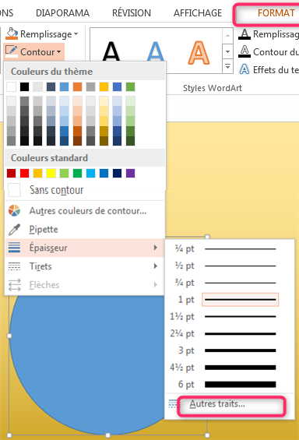Pick the dark navy standard color
299x440 pixels.
[x=118, y=173]
